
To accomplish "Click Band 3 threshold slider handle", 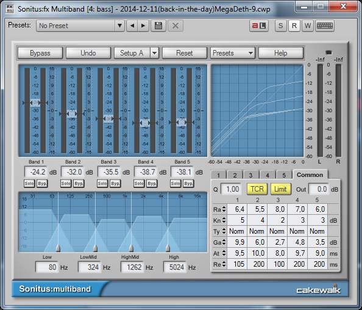I will pos(108,118).
